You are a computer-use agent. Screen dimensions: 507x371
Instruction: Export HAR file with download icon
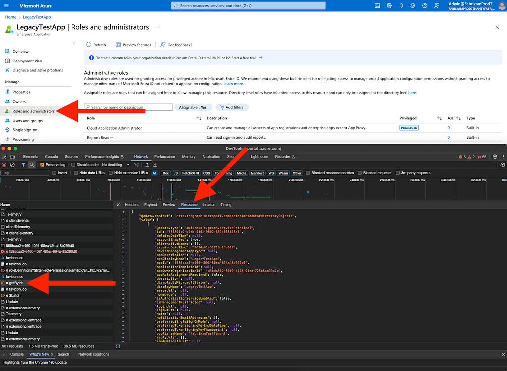pos(155,165)
